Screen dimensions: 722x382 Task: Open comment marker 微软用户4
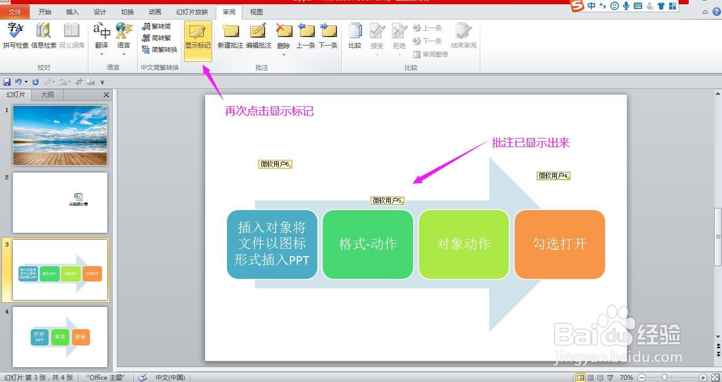tap(553, 176)
